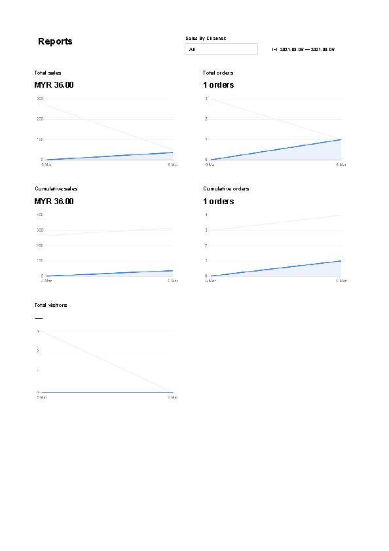Select the Total sales chart title

click(48, 73)
